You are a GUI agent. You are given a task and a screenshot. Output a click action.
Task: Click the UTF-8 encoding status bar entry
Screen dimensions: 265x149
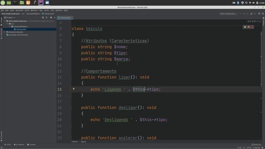click(x=249, y=148)
